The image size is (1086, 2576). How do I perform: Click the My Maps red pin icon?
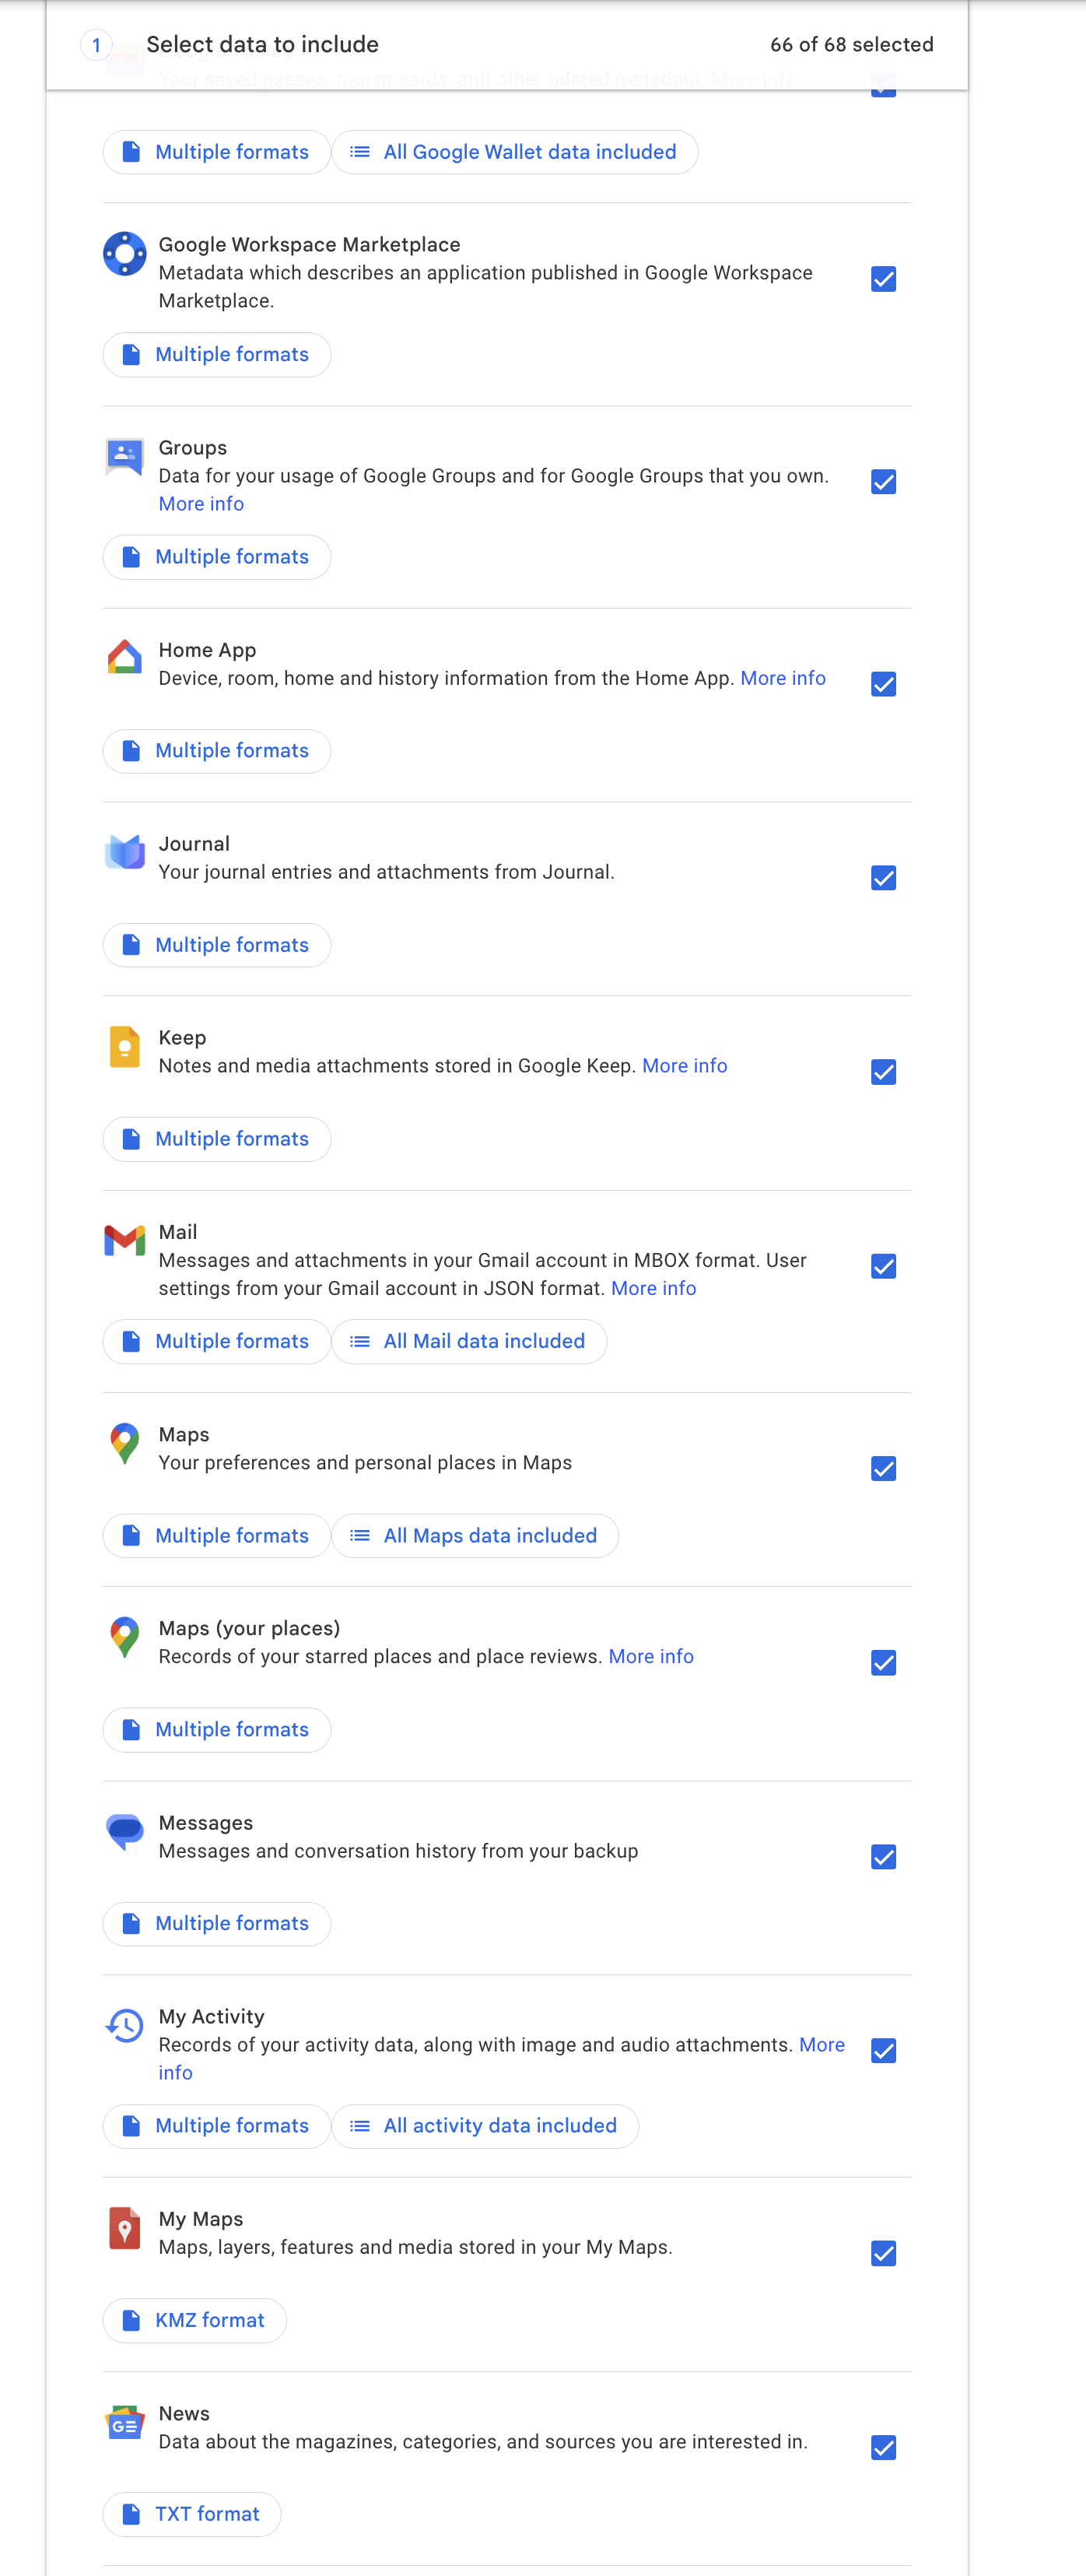(125, 2228)
